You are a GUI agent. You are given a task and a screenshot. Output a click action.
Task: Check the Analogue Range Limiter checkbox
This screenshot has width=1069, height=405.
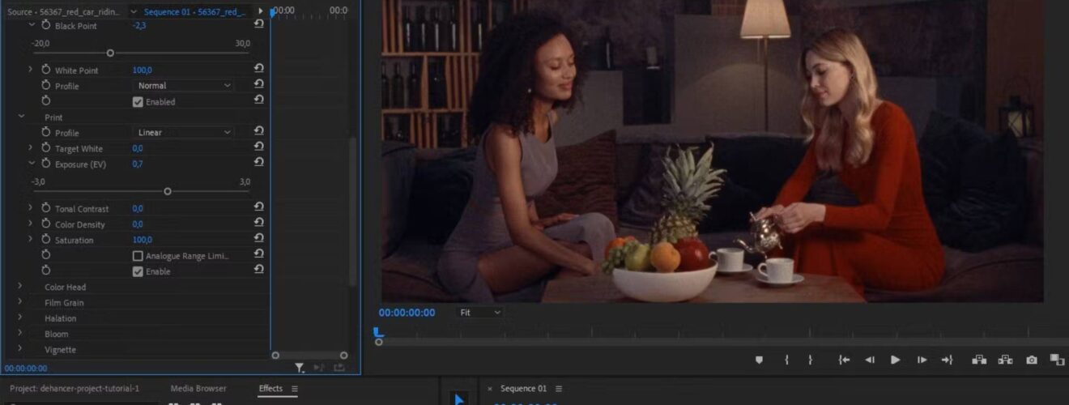138,256
